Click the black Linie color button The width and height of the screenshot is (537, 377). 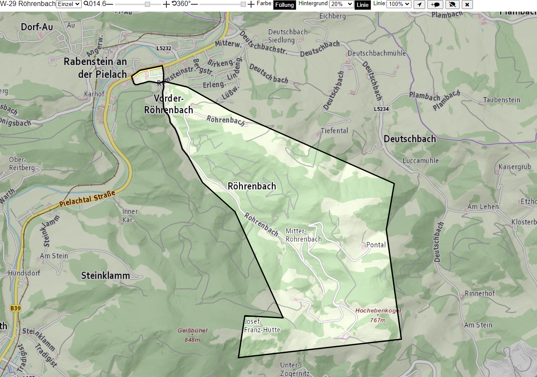point(363,5)
